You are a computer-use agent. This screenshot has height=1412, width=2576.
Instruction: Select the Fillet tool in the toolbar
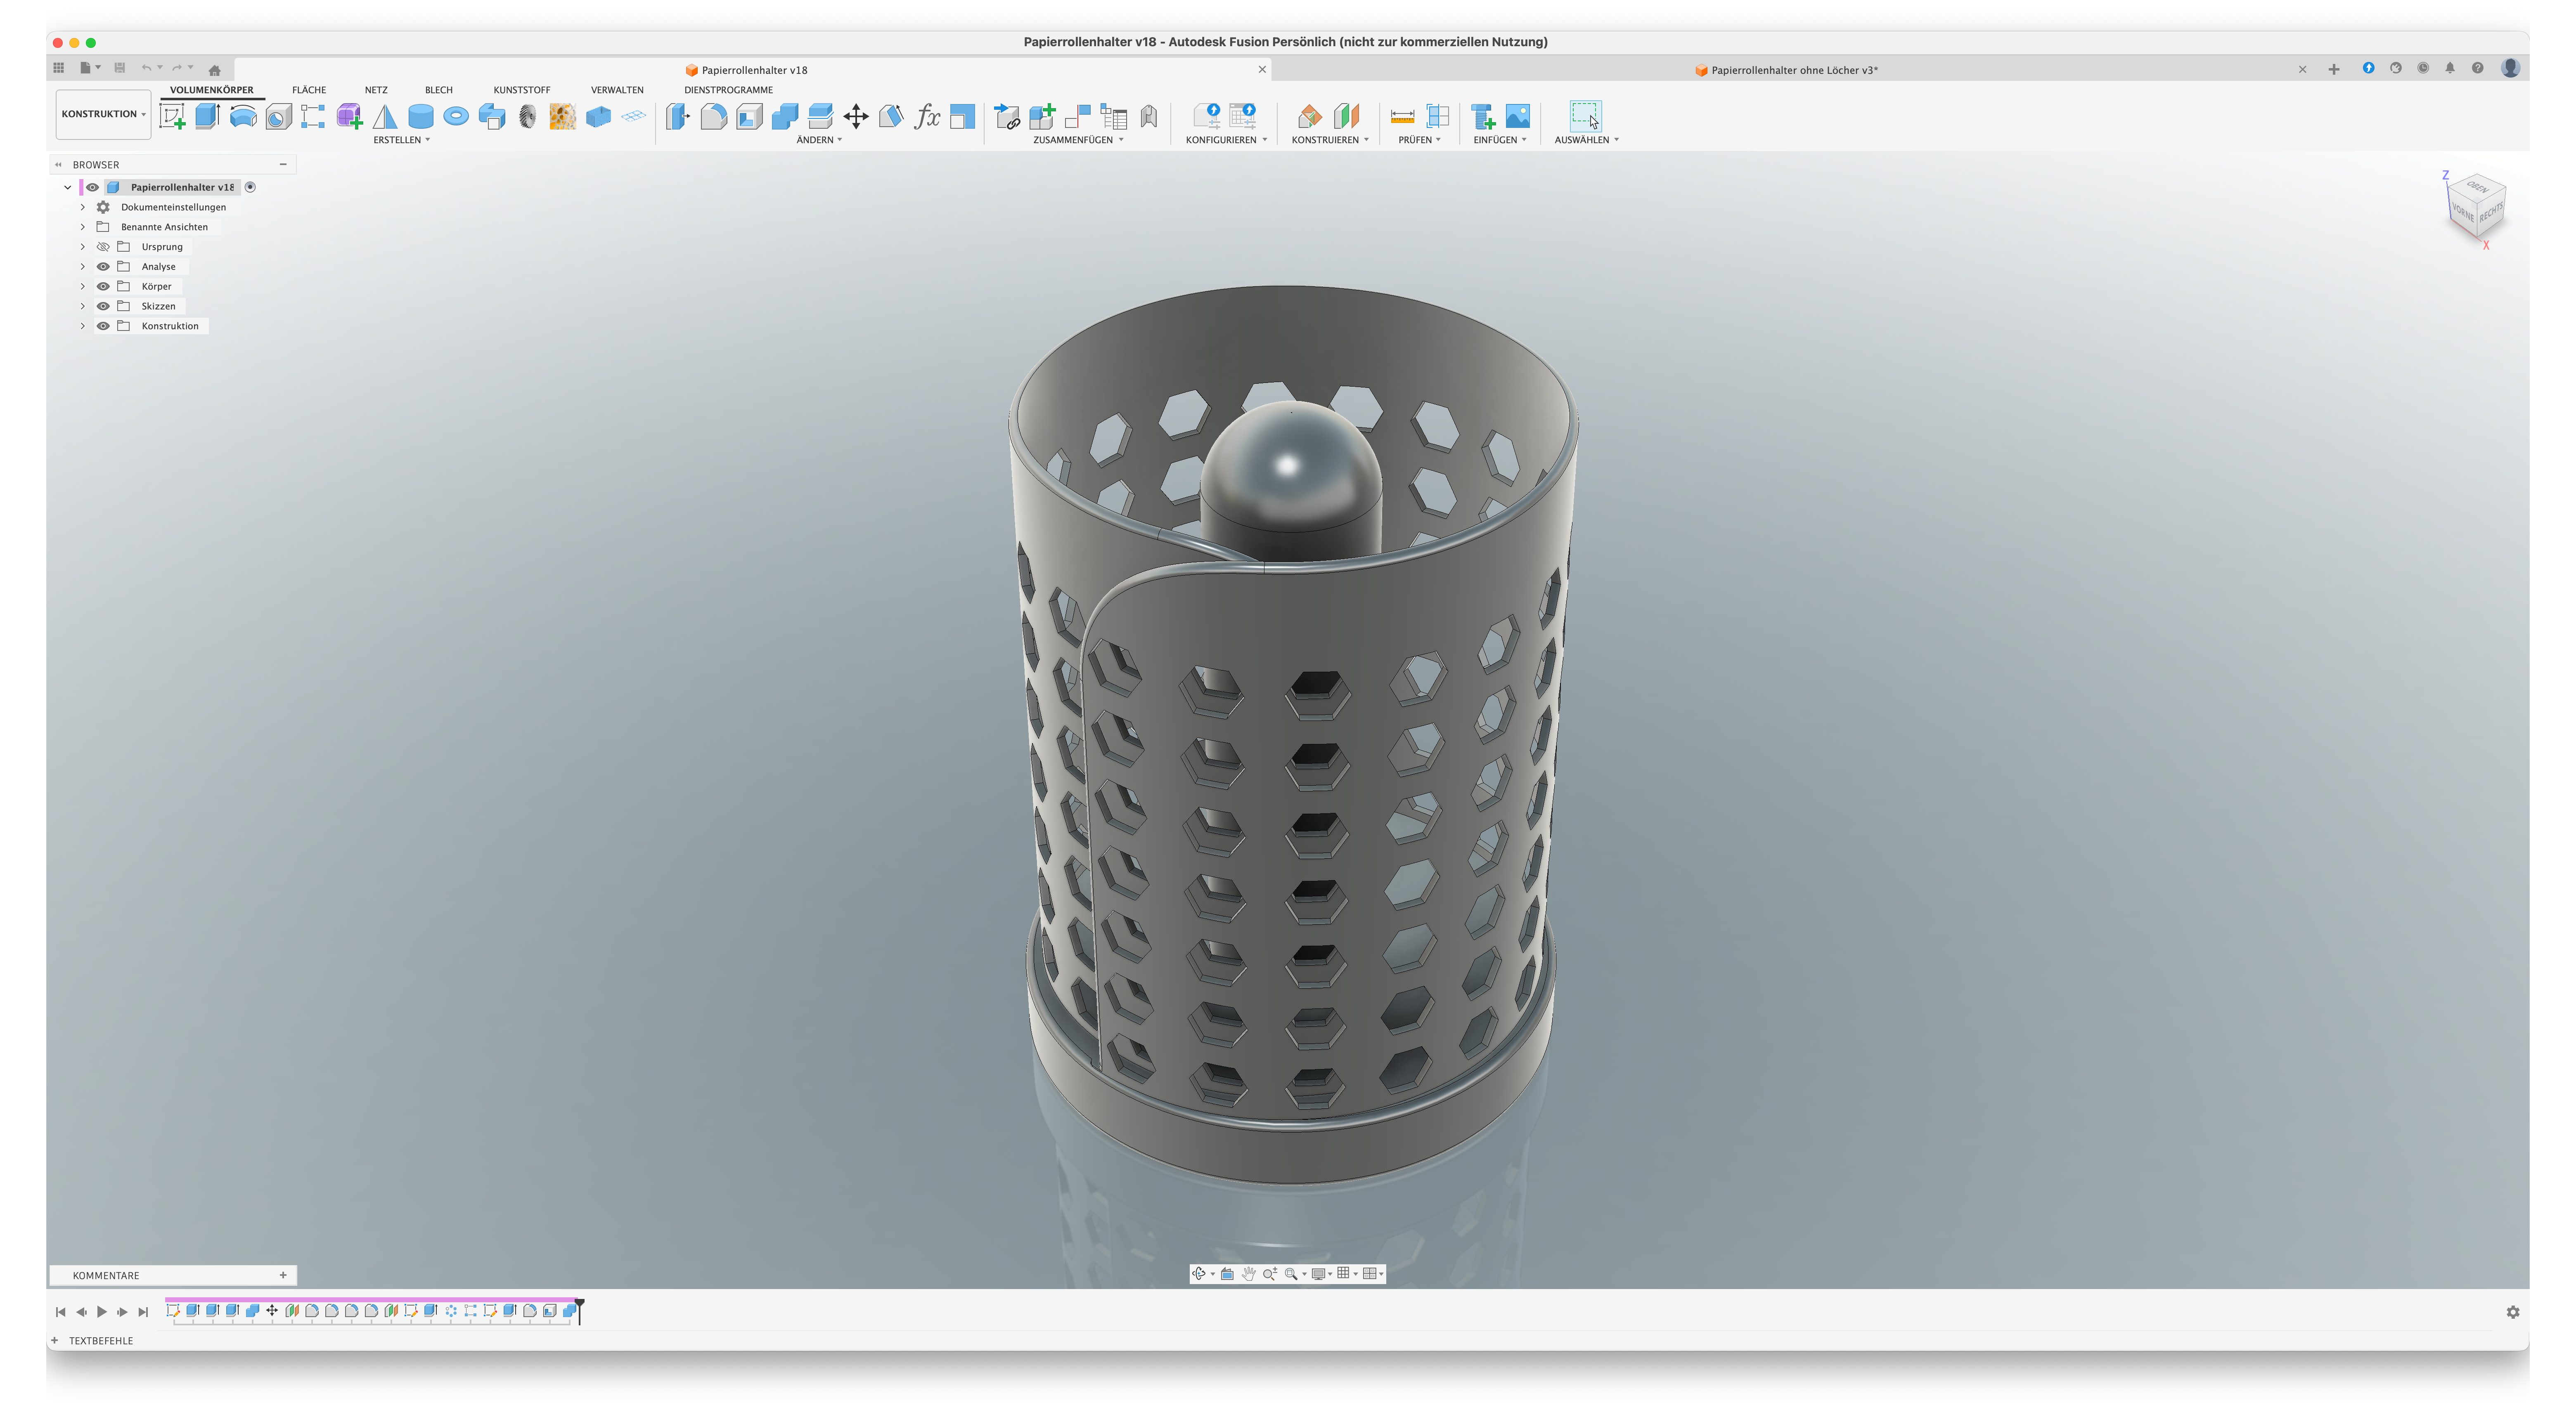coord(714,117)
